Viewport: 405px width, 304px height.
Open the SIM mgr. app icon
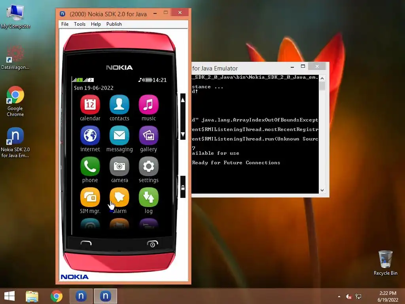pos(90,197)
